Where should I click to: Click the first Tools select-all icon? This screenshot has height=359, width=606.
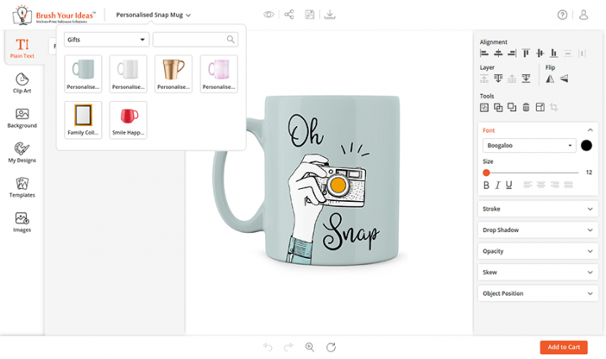coord(484,108)
